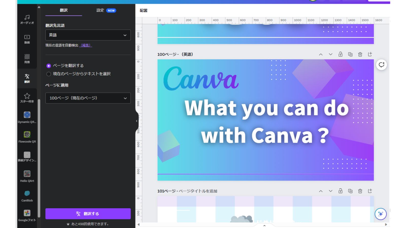Click the 翻訳する button
The width and height of the screenshot is (406, 228).
[88, 214]
